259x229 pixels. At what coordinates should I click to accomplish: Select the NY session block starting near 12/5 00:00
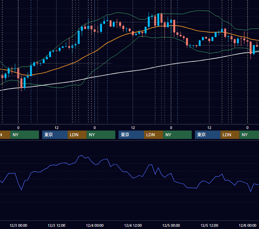click(177, 135)
